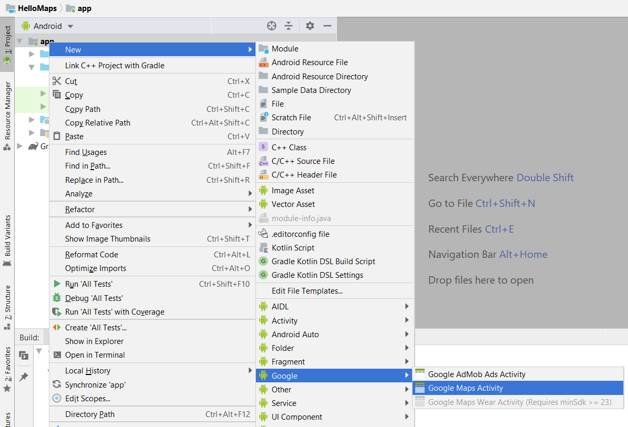The width and height of the screenshot is (628, 427).
Task: Click the Build: panel label
Action: 29,337
